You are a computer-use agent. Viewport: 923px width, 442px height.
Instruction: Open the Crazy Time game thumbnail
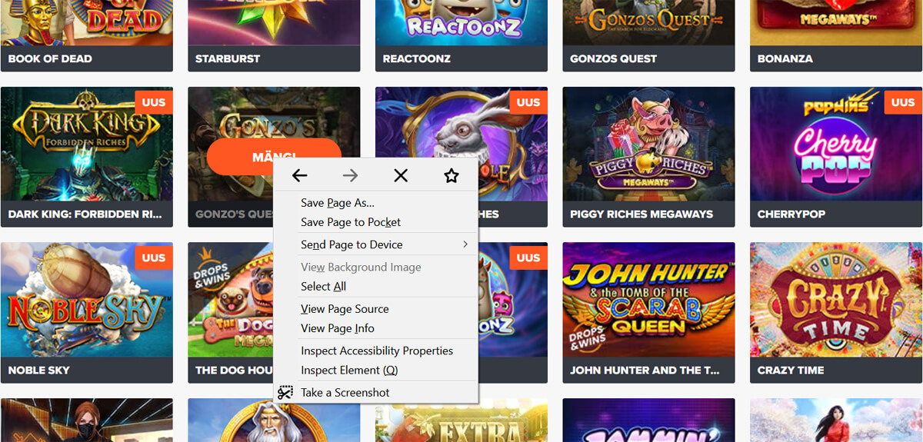(836, 300)
